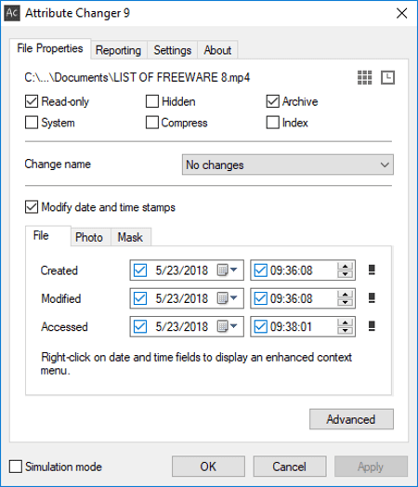Disable Modify date and time stamps

[32, 207]
